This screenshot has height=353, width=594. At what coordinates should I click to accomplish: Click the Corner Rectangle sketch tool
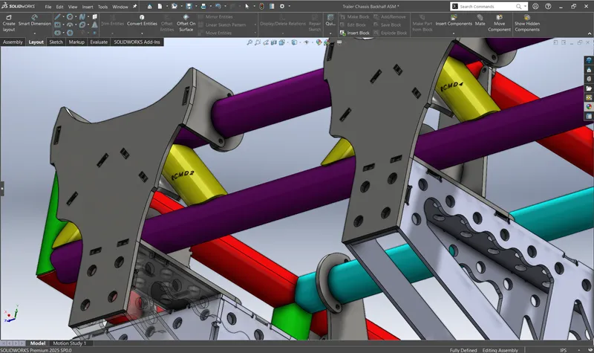(x=58, y=25)
